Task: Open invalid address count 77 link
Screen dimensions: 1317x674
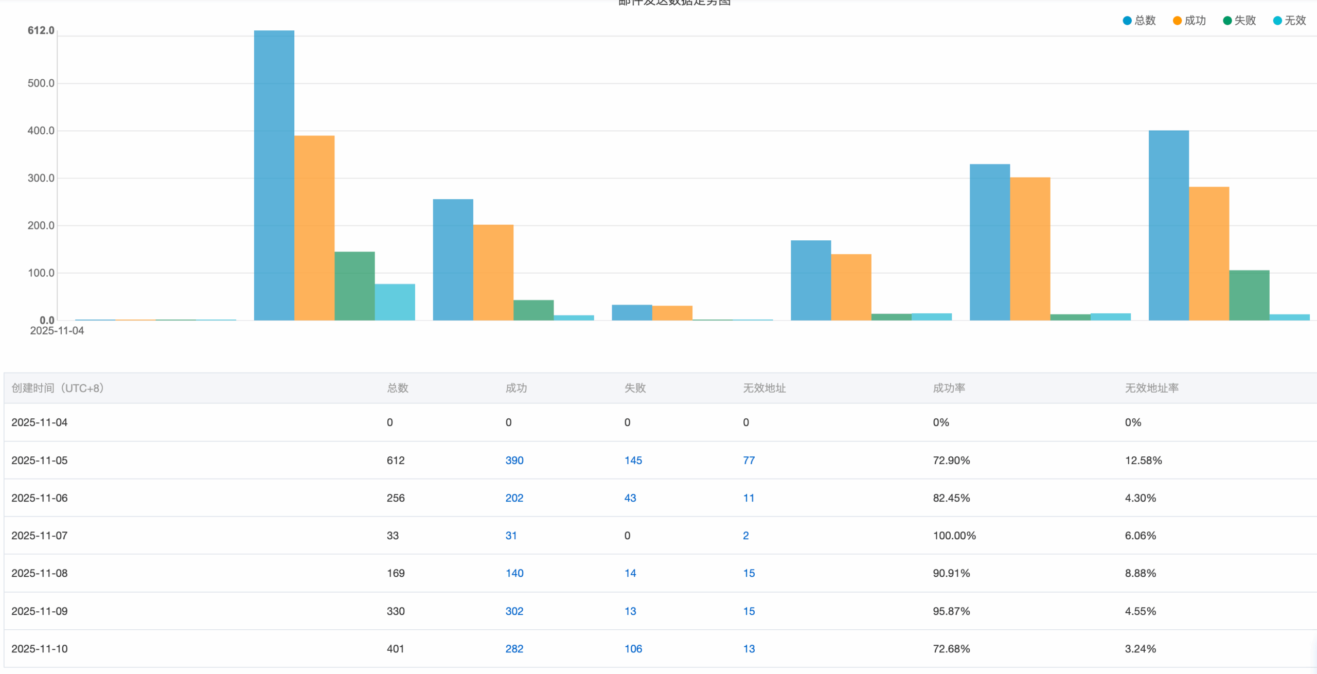Action: tap(749, 460)
